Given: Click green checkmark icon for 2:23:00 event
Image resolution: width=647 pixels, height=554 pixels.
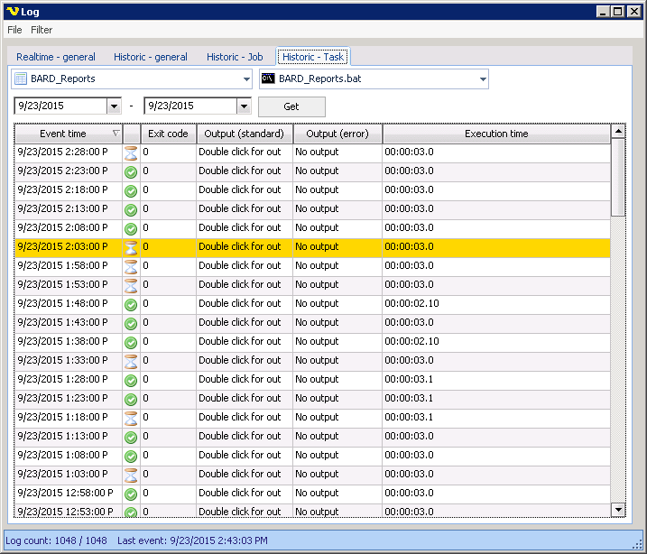Looking at the screenshot, I should pyautogui.click(x=131, y=171).
